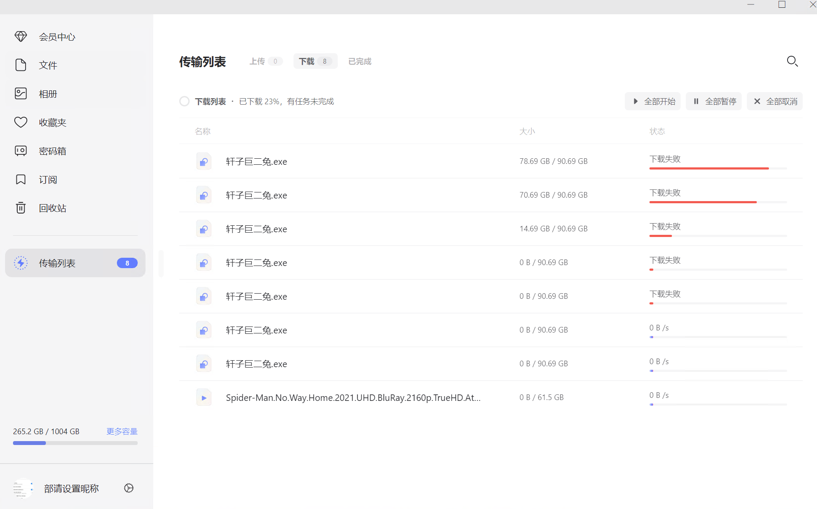The image size is (817, 509).
Task: Click the diamond icon for 会员中心
Action: pos(21,37)
